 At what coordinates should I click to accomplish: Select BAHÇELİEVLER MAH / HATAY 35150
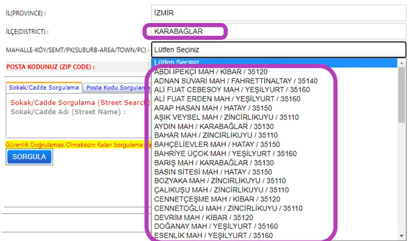coord(217,145)
